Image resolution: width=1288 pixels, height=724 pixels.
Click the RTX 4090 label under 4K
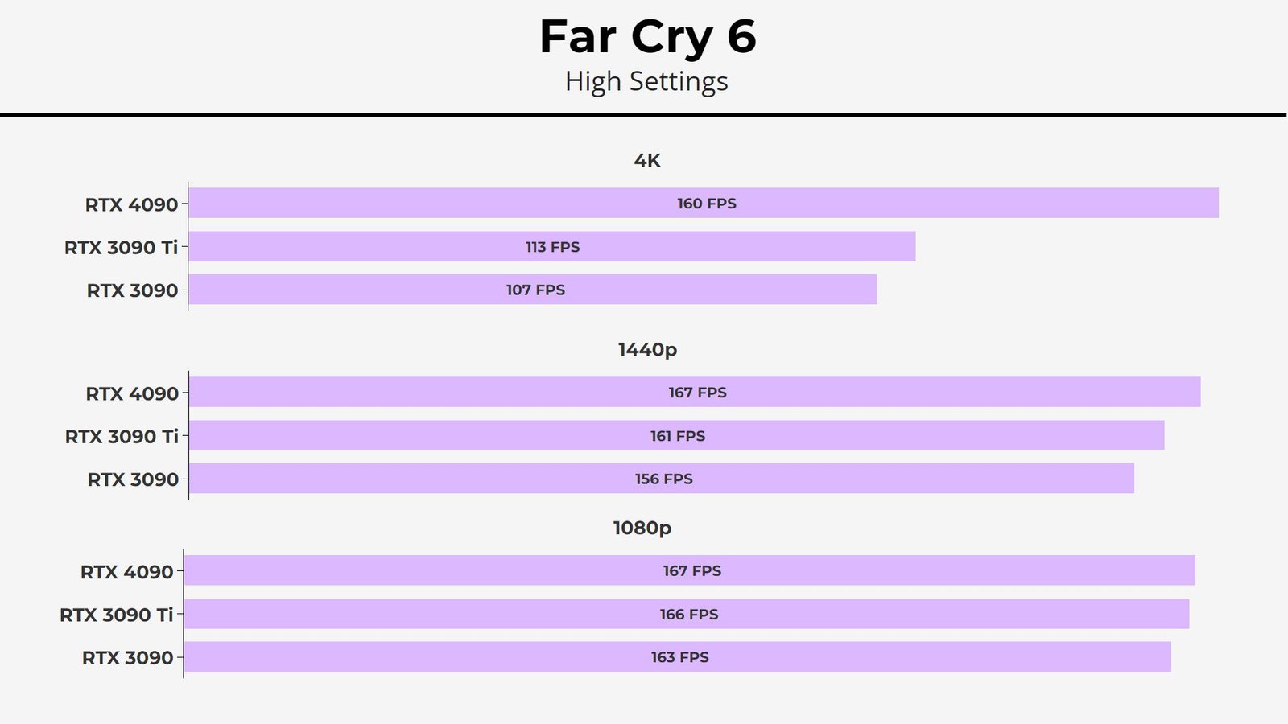[x=131, y=204]
